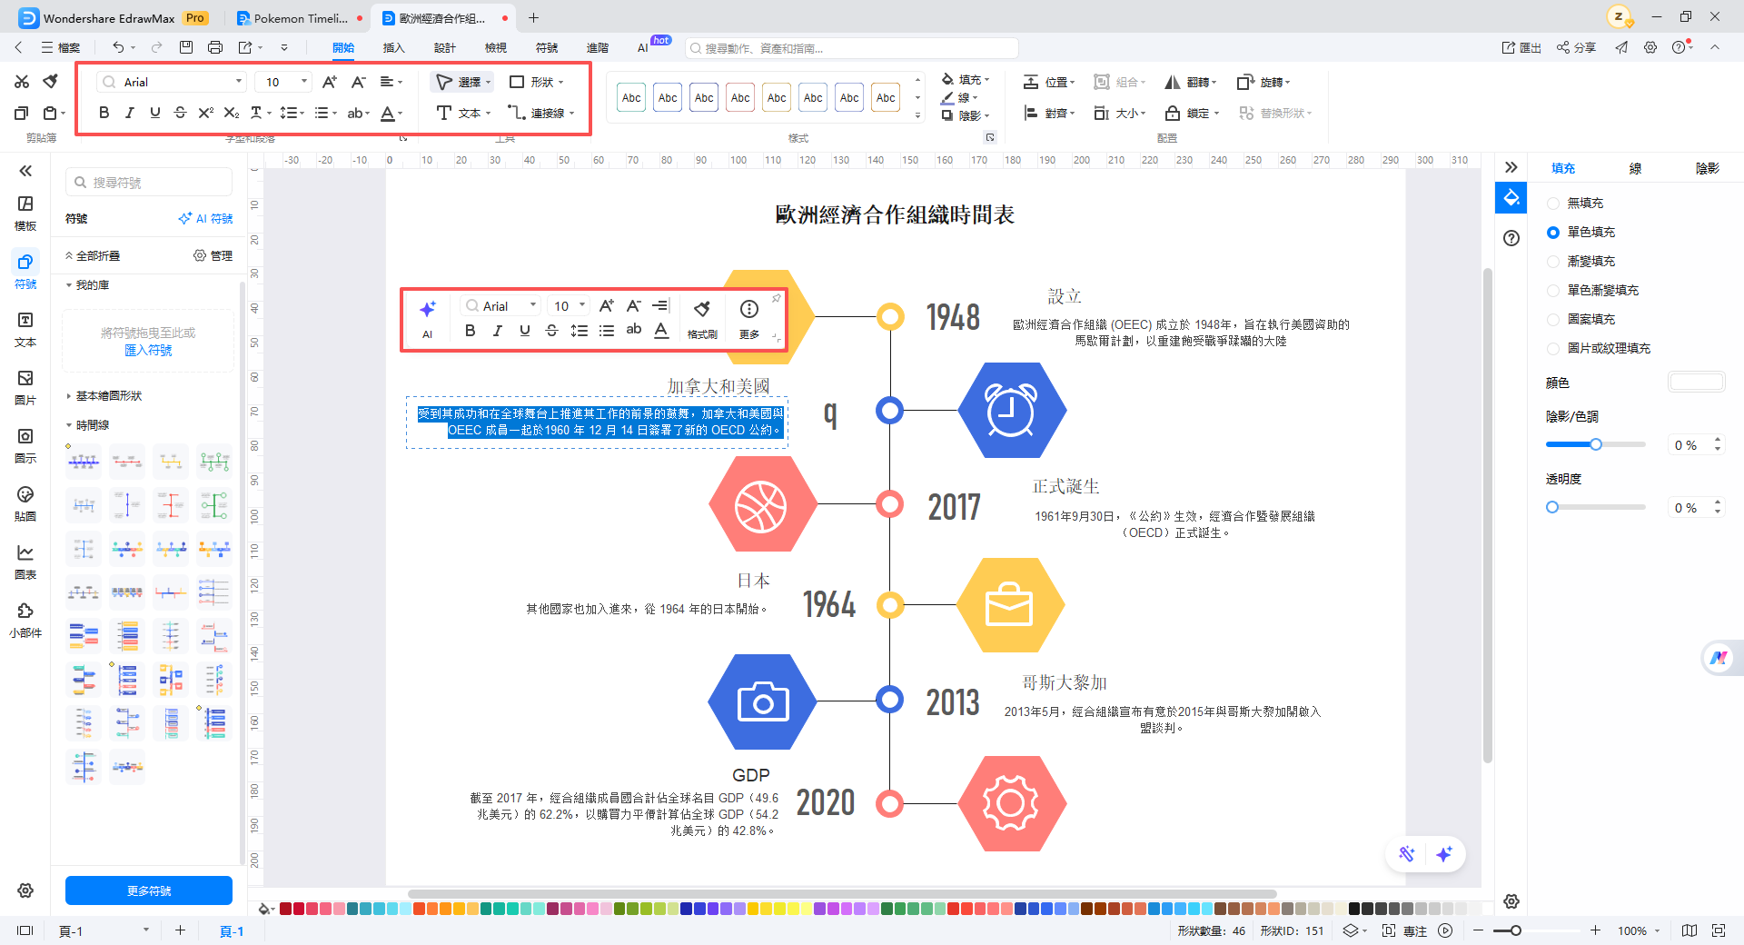Viewport: 1744px width, 945px height.
Task: Click the Save disk icon
Action: (x=186, y=47)
